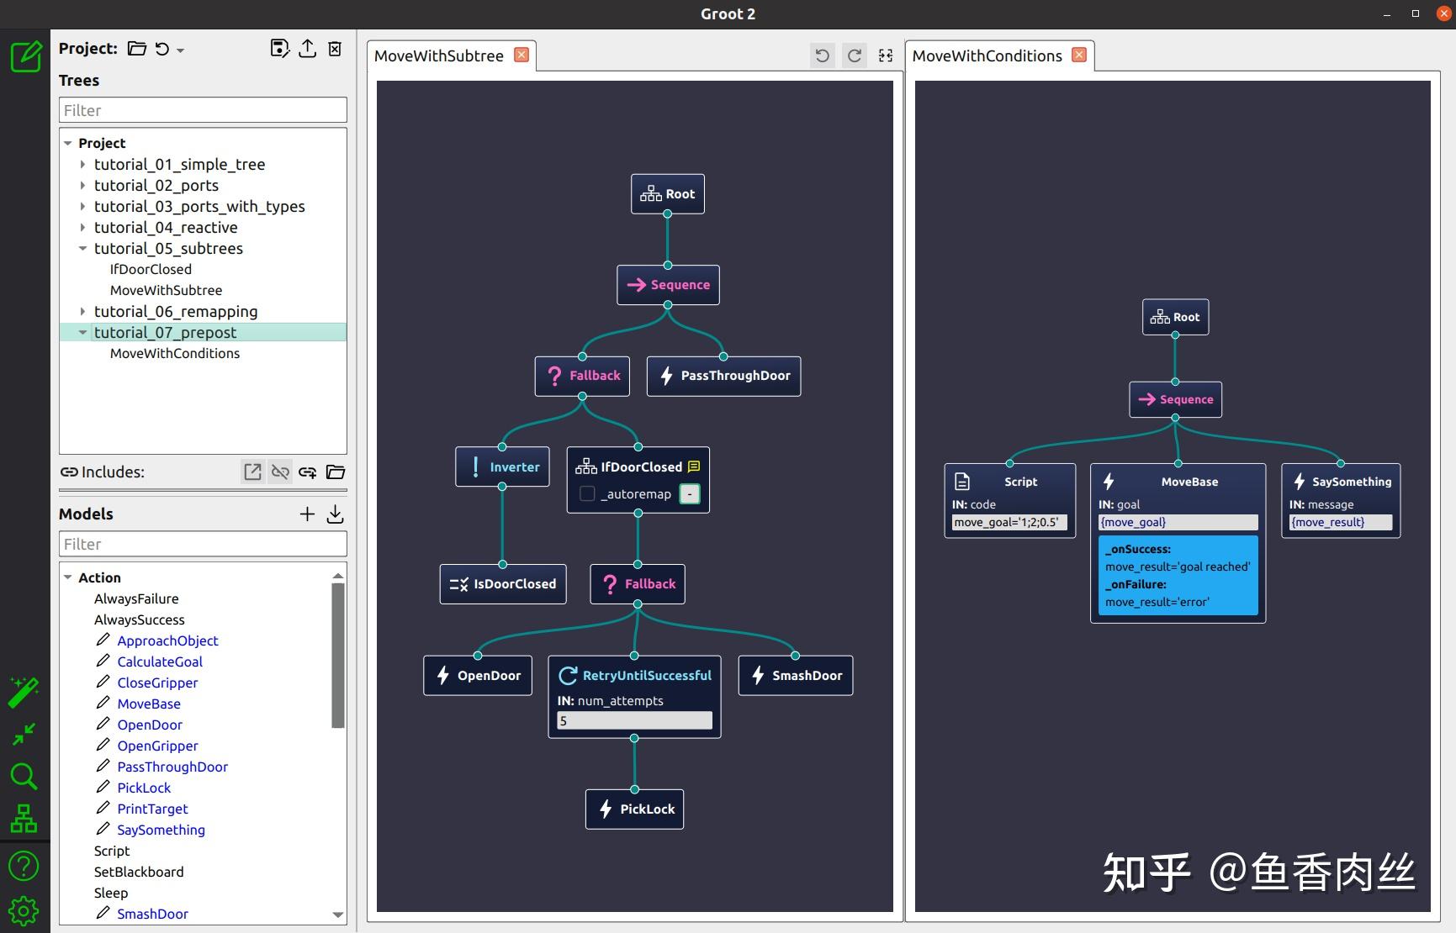This screenshot has width=1456, height=933.
Task: Add a new model with the plus icon
Action: pyautogui.click(x=307, y=514)
